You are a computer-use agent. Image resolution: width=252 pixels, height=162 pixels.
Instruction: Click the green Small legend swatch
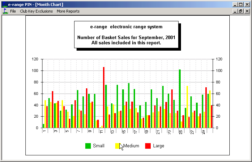pyautogui.click(x=88, y=146)
